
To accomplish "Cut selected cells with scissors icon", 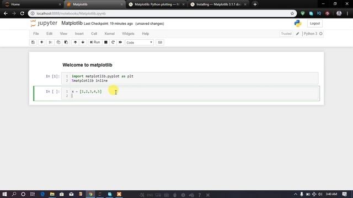I will point(50,42).
